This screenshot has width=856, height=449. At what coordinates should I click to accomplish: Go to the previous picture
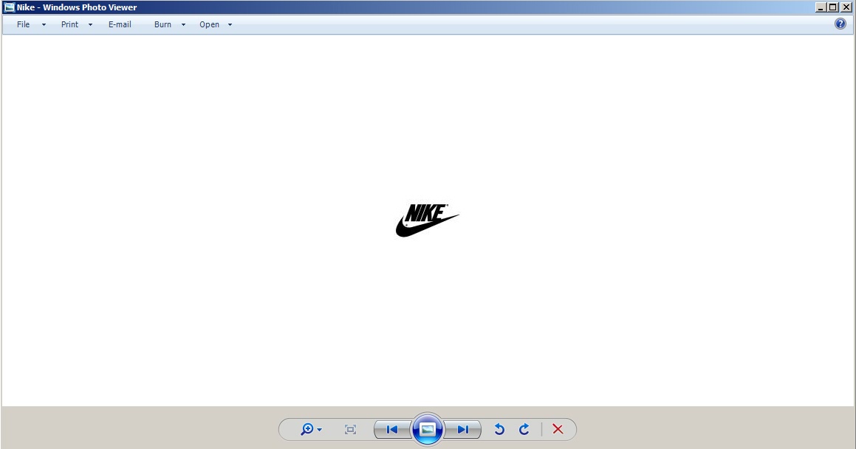click(x=391, y=429)
